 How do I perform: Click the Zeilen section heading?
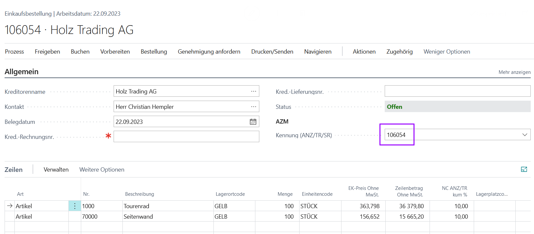[x=13, y=170]
